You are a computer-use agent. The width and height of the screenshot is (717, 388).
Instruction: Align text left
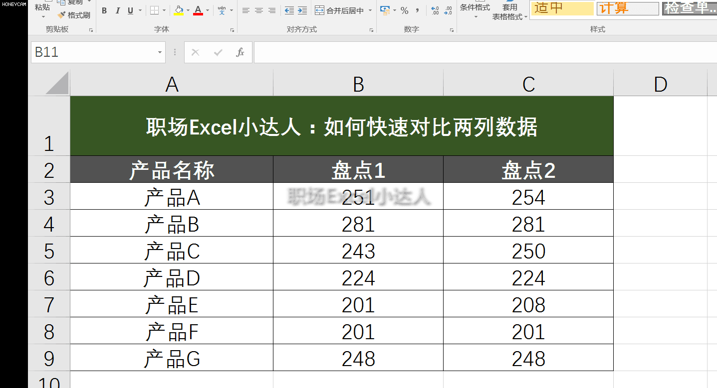point(246,10)
